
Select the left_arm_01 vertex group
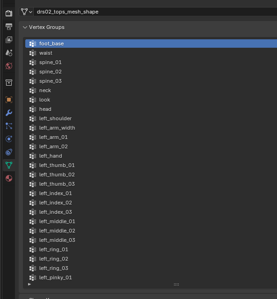tap(151, 137)
